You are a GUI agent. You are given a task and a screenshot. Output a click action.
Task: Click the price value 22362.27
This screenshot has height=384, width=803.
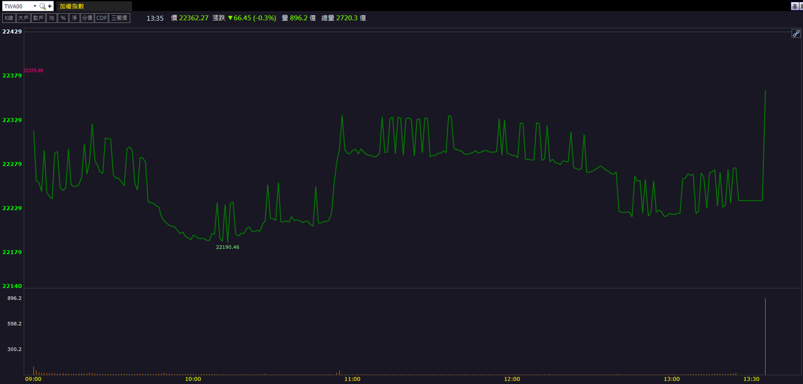coord(194,18)
